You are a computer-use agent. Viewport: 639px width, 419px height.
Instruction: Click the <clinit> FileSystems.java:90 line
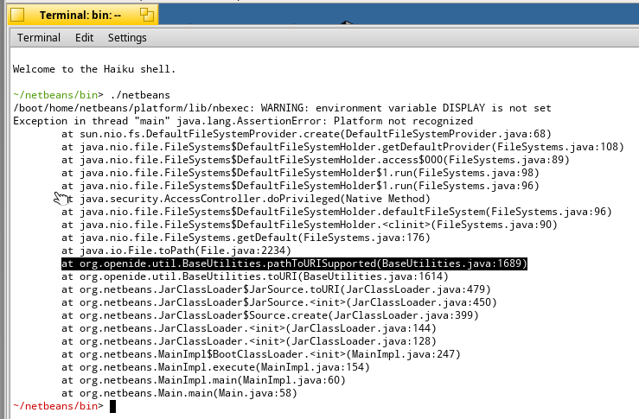[x=310, y=225]
